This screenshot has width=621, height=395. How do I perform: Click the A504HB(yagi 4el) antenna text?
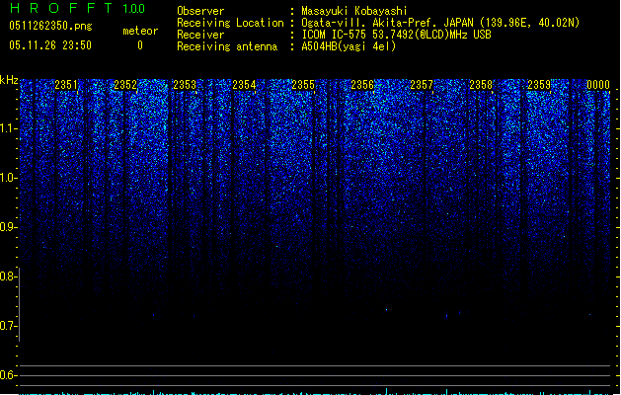click(x=349, y=46)
